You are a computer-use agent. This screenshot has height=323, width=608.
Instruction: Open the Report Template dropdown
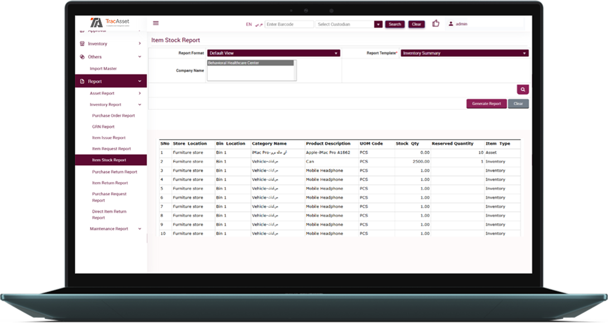tap(464, 53)
